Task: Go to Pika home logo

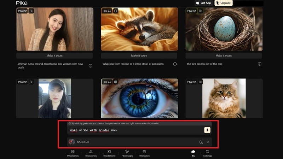Action: pyautogui.click(x=22, y=3)
